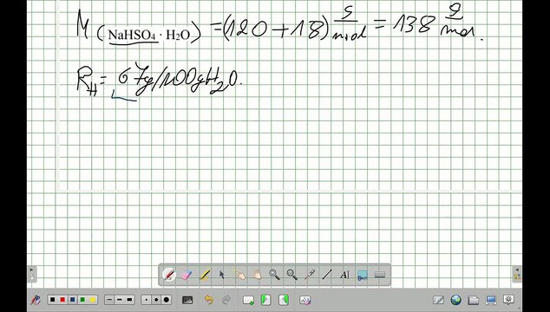Select the NaHSO4 · H2O text object
Image resolution: width=550 pixels, height=312 pixels.
149,35
